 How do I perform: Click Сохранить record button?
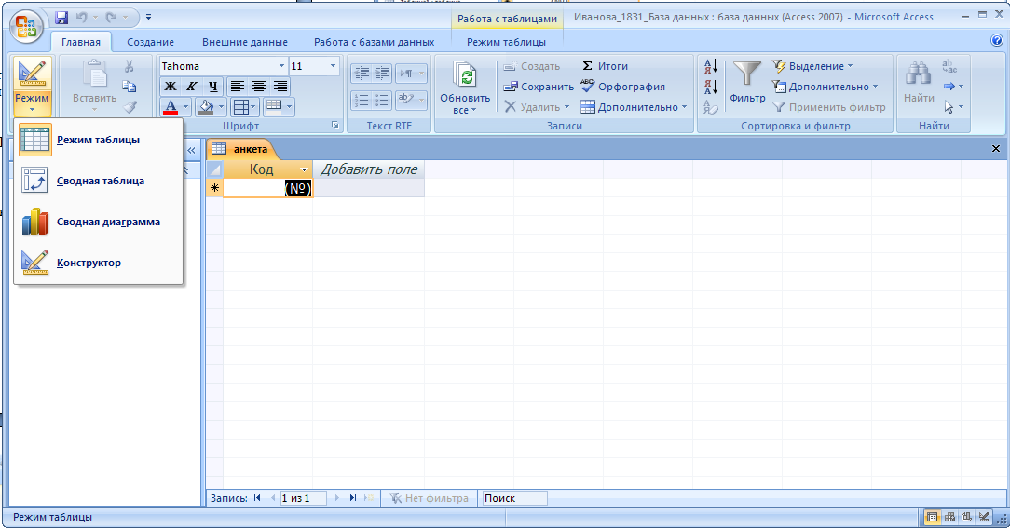pos(539,87)
